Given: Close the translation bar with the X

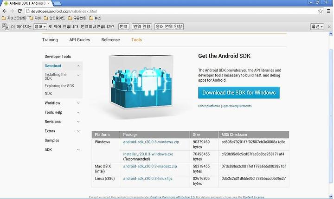Looking at the screenshot, I should click(329, 26).
